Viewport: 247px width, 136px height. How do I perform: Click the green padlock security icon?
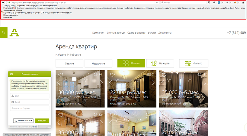pos(9,3)
